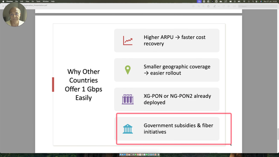279x157 pixels.
Task: Open Control Center from menu bar
Action: (x=257, y=1)
